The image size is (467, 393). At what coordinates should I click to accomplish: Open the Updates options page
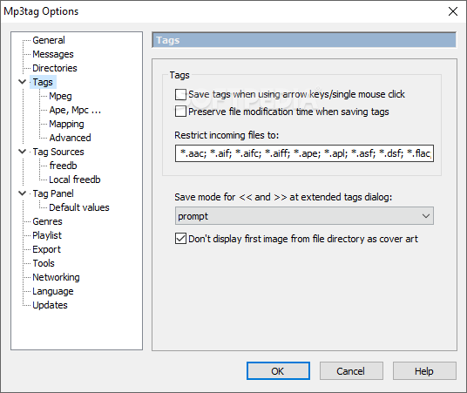[x=50, y=305]
